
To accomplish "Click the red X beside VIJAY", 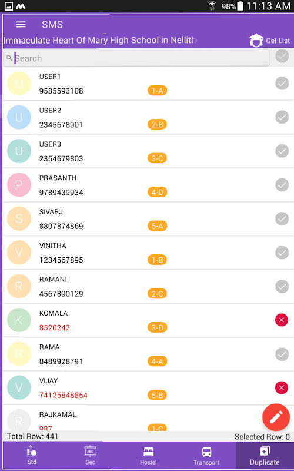I will tap(282, 388).
